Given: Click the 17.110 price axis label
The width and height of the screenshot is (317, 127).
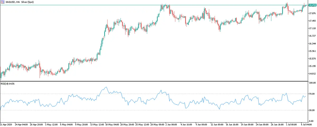Looking at the screenshot, I should [x=313, y=28].
